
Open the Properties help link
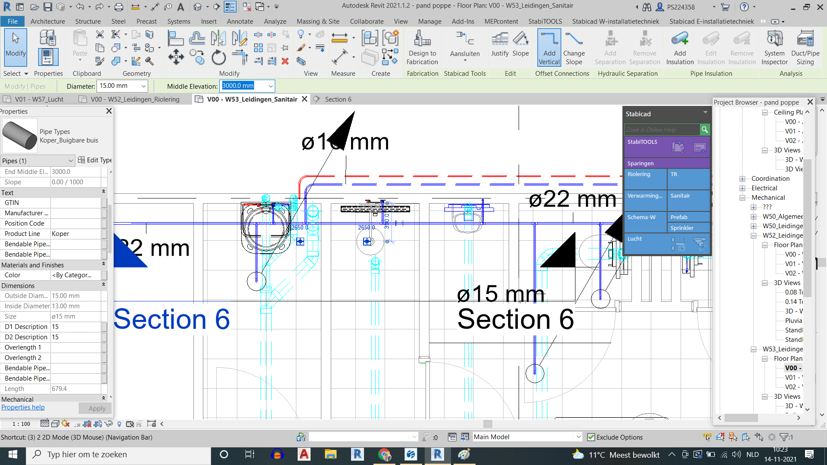(23, 407)
